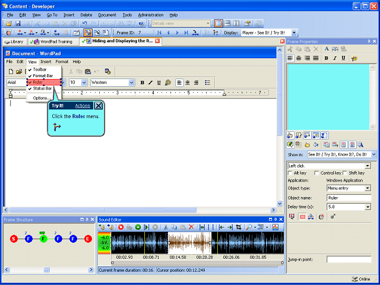Viewport: 380px width, 285px height.
Task: Close the Hiding and Displaying tab with its red X
Action: [157, 41]
